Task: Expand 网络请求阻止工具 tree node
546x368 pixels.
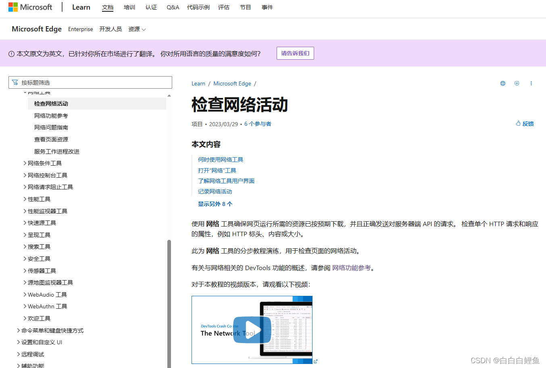Action: tap(25, 187)
